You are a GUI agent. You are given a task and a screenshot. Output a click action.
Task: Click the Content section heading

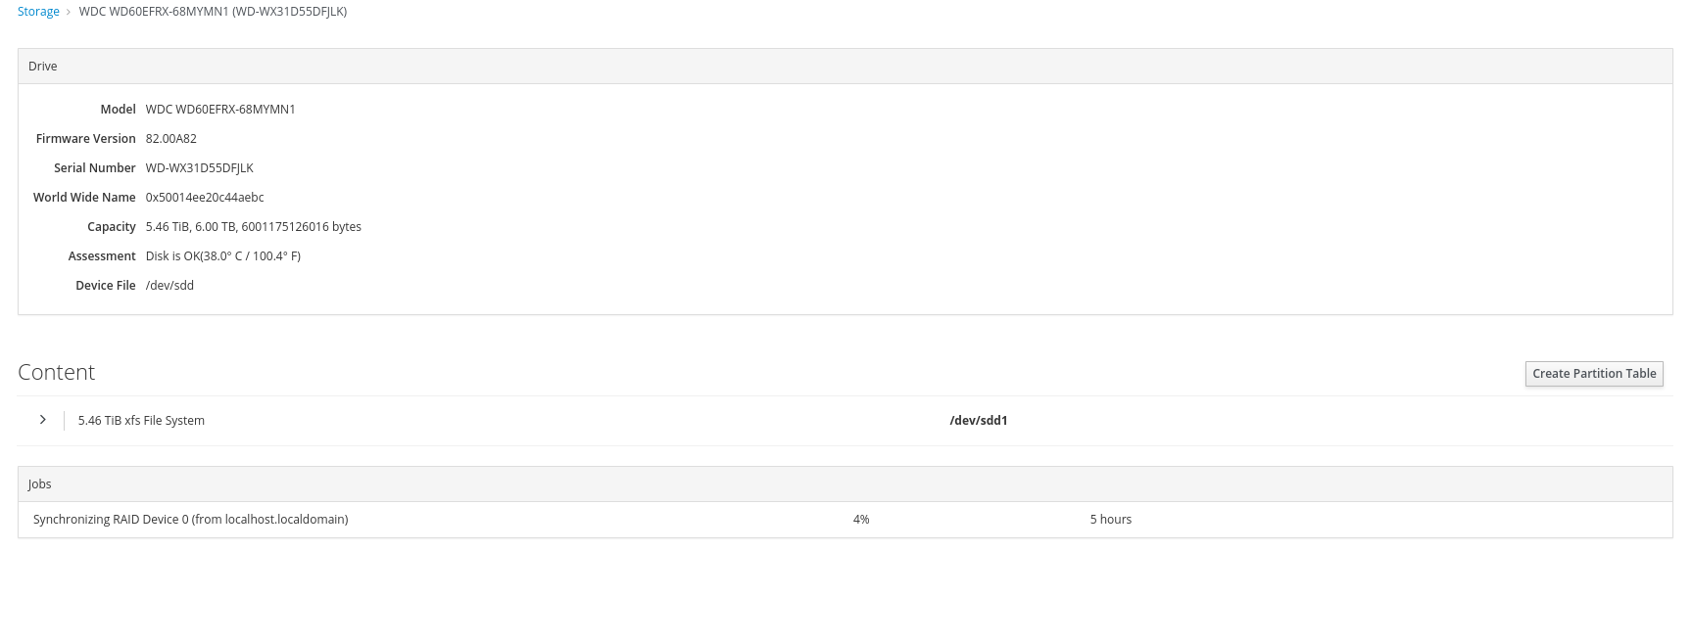pyautogui.click(x=56, y=372)
